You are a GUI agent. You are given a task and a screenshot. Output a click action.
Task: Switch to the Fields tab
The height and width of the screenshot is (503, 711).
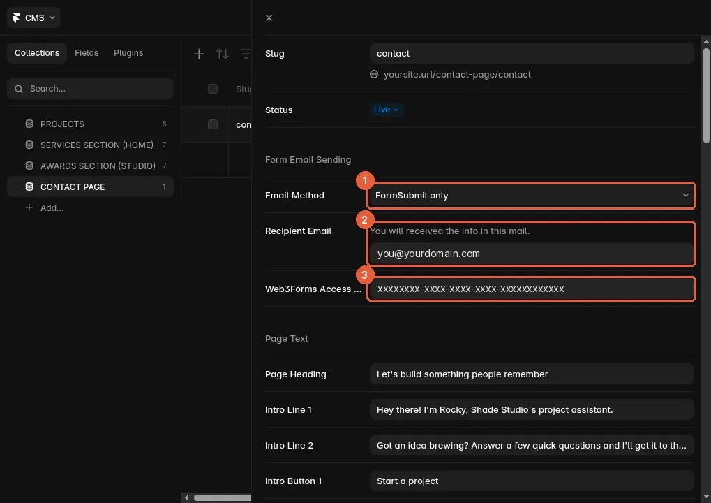point(86,52)
